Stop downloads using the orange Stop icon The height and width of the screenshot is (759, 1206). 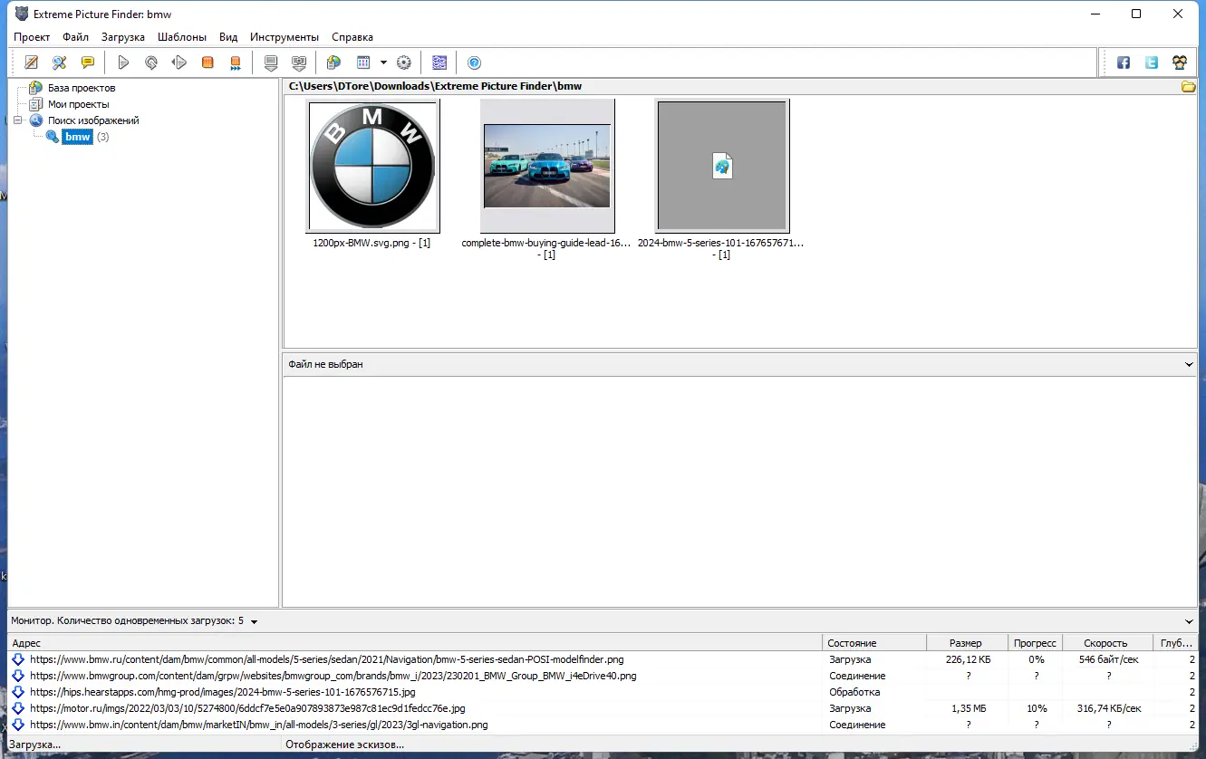[x=207, y=62]
